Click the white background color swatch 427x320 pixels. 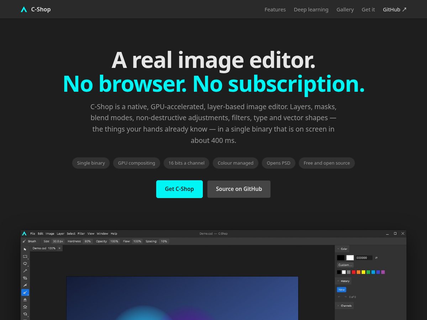point(350,258)
